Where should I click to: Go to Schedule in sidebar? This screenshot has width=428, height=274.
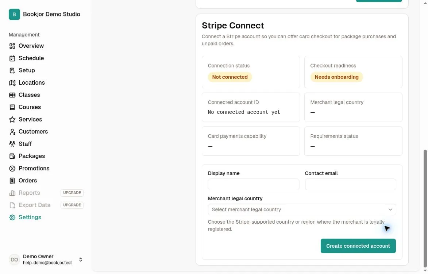[31, 58]
